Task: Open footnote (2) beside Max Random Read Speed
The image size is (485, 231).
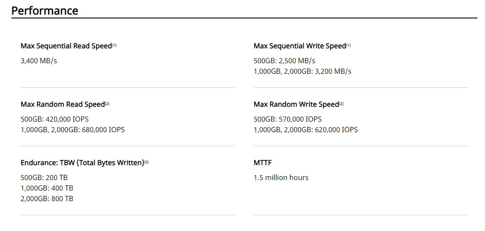Action: click(107, 104)
